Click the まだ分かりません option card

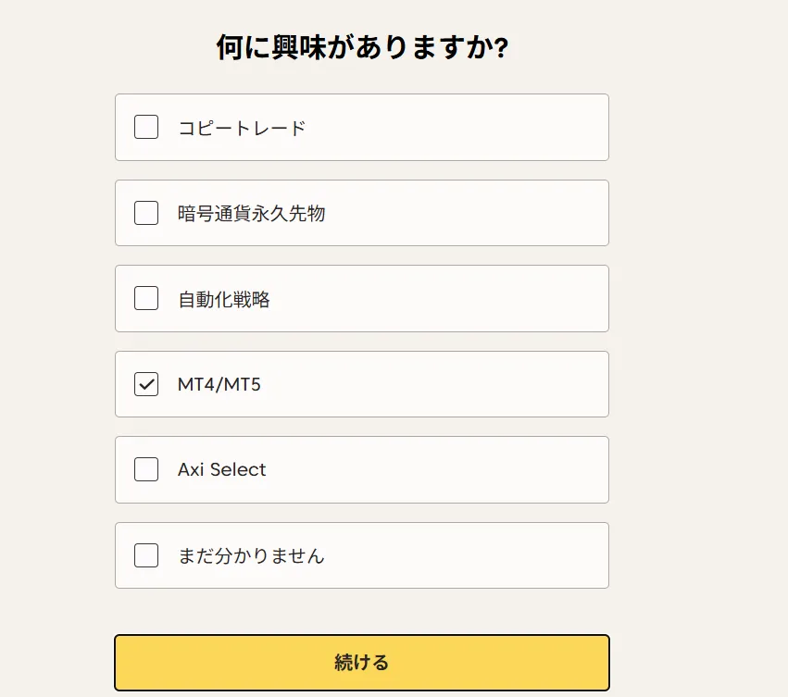click(361, 555)
